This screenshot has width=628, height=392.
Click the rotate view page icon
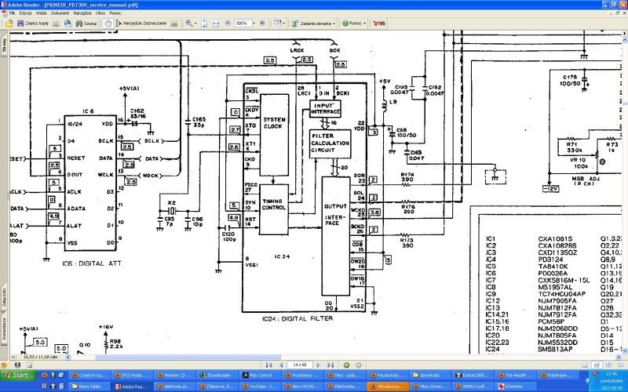(277, 24)
